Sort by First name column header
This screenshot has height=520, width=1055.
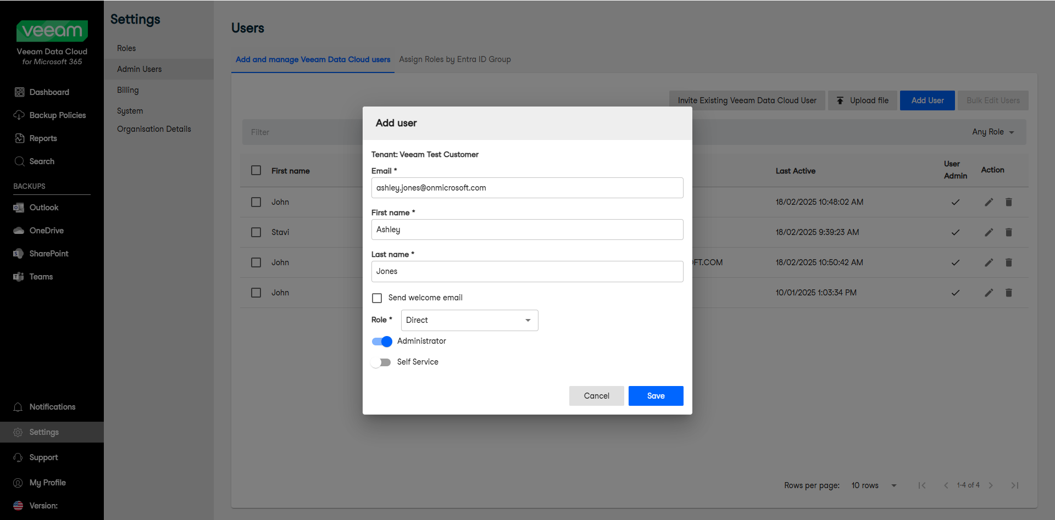click(x=291, y=171)
